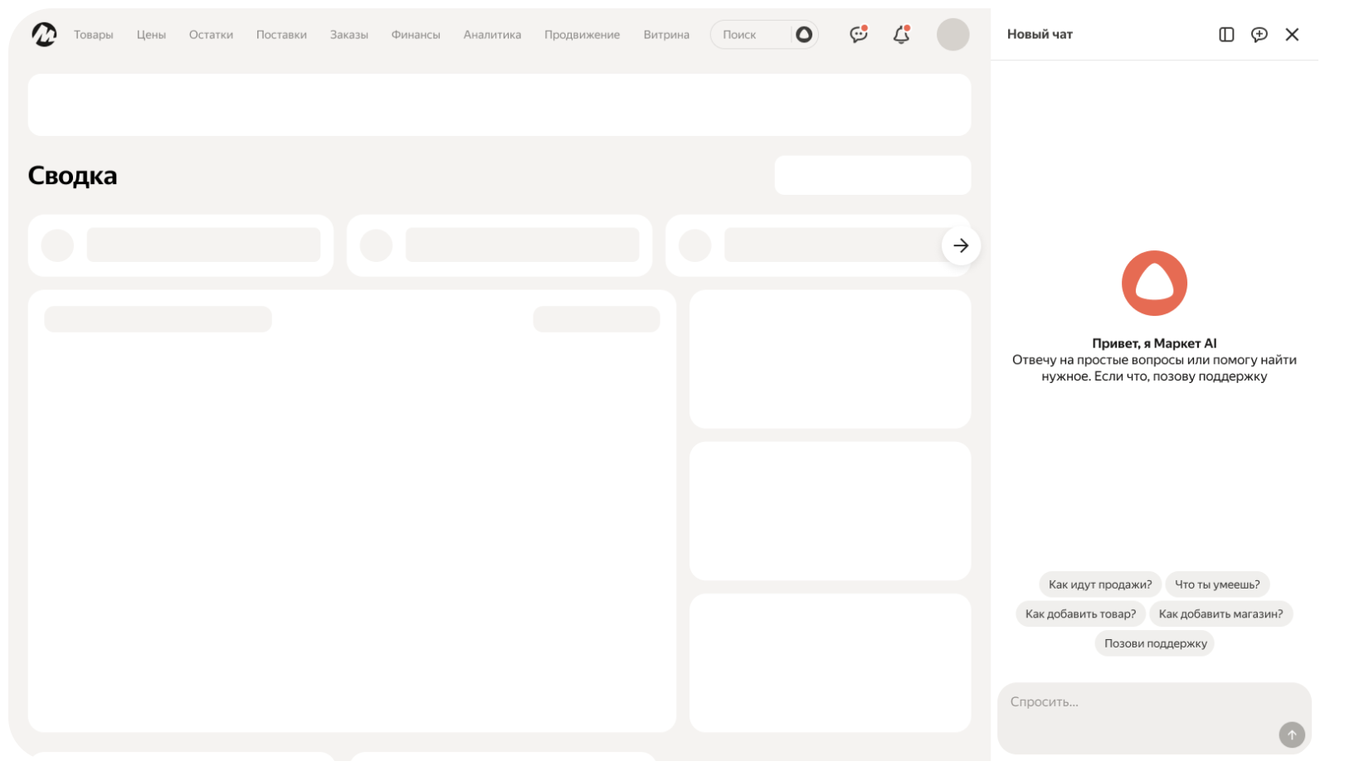
Task: Select the Витрина menu item
Action: pos(666,35)
